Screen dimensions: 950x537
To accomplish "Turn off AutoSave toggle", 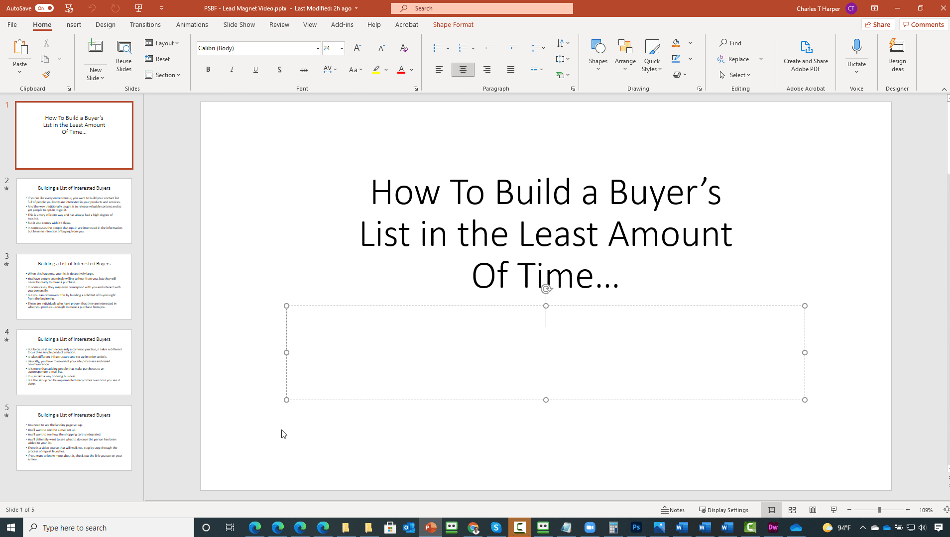I will click(44, 8).
